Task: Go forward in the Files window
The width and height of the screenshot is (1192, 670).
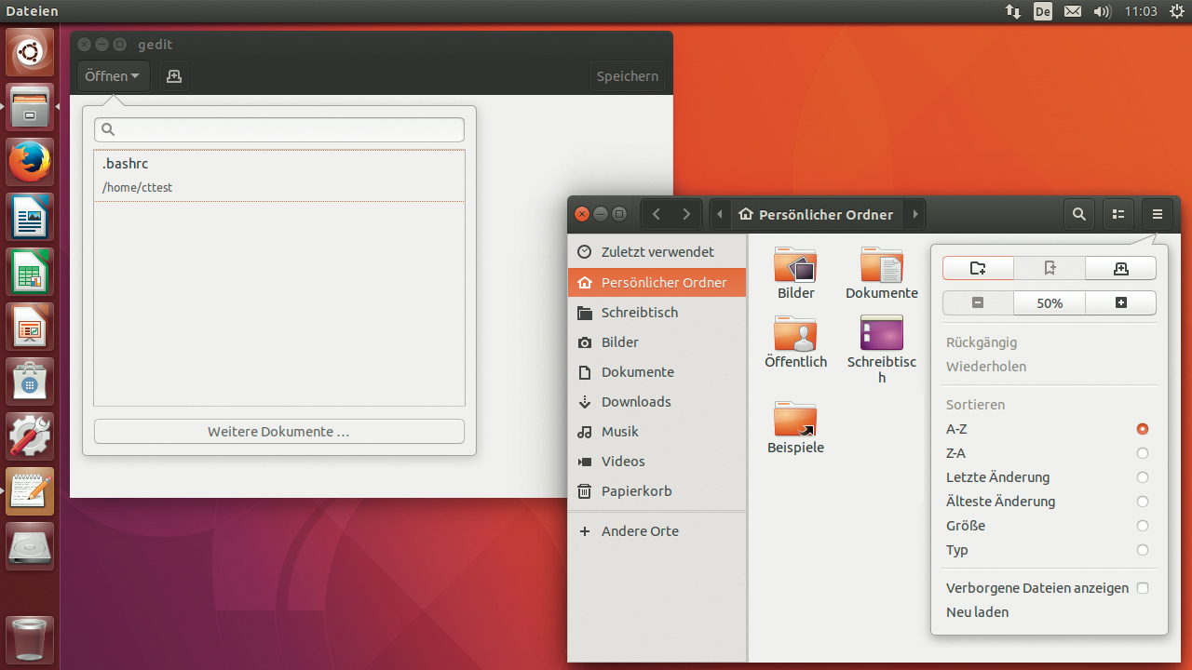Action: point(686,214)
